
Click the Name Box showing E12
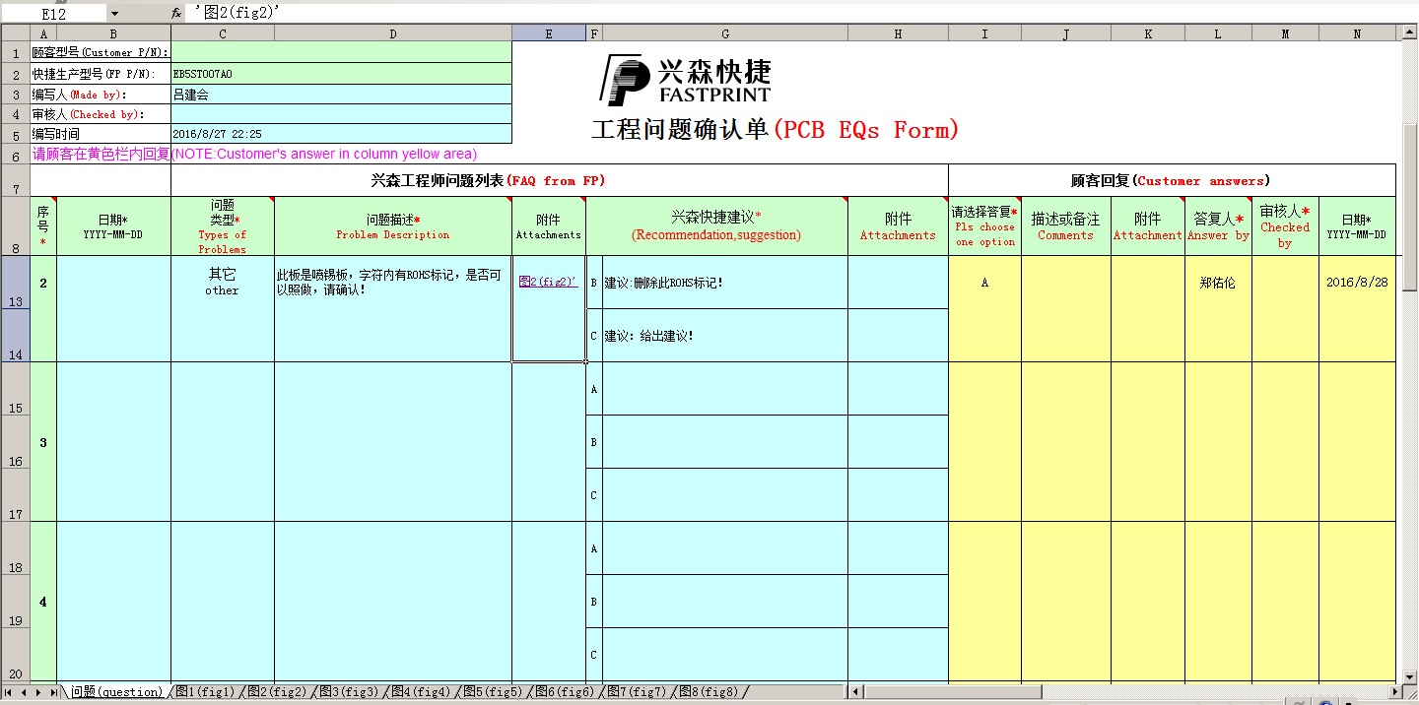coord(54,14)
